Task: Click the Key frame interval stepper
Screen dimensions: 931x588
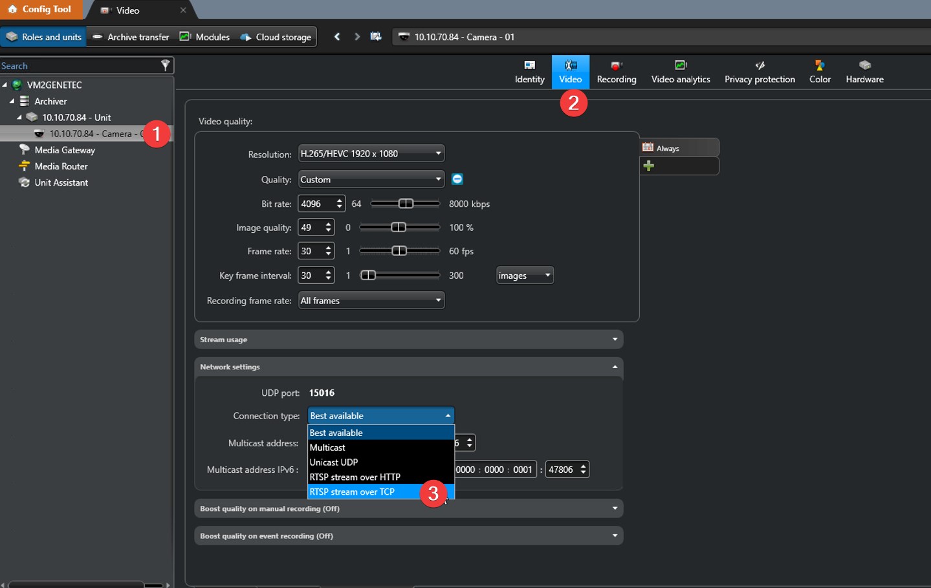Action: [329, 275]
